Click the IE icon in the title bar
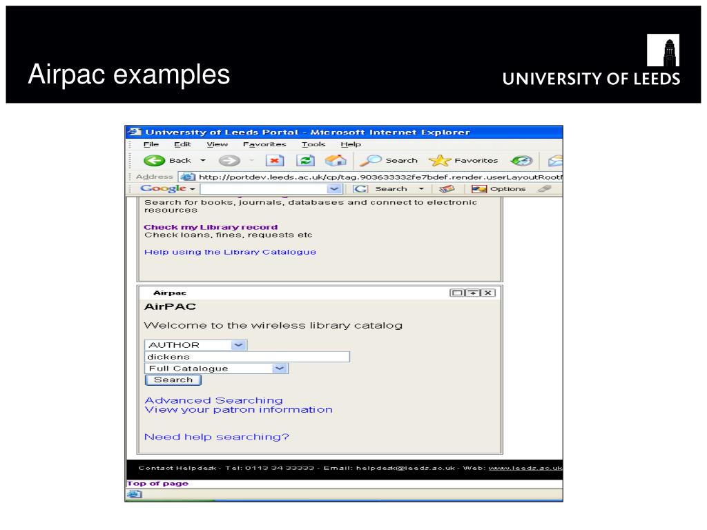The image size is (707, 530). coord(133,132)
